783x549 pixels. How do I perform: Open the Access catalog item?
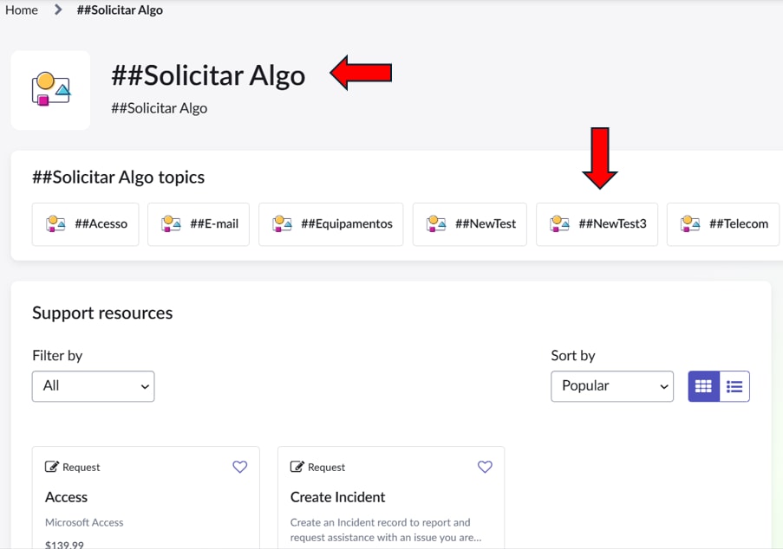coord(67,497)
